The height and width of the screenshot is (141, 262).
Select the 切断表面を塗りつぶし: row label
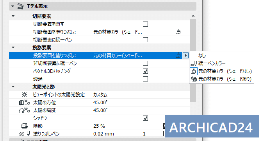pyautogui.click(x=55, y=32)
